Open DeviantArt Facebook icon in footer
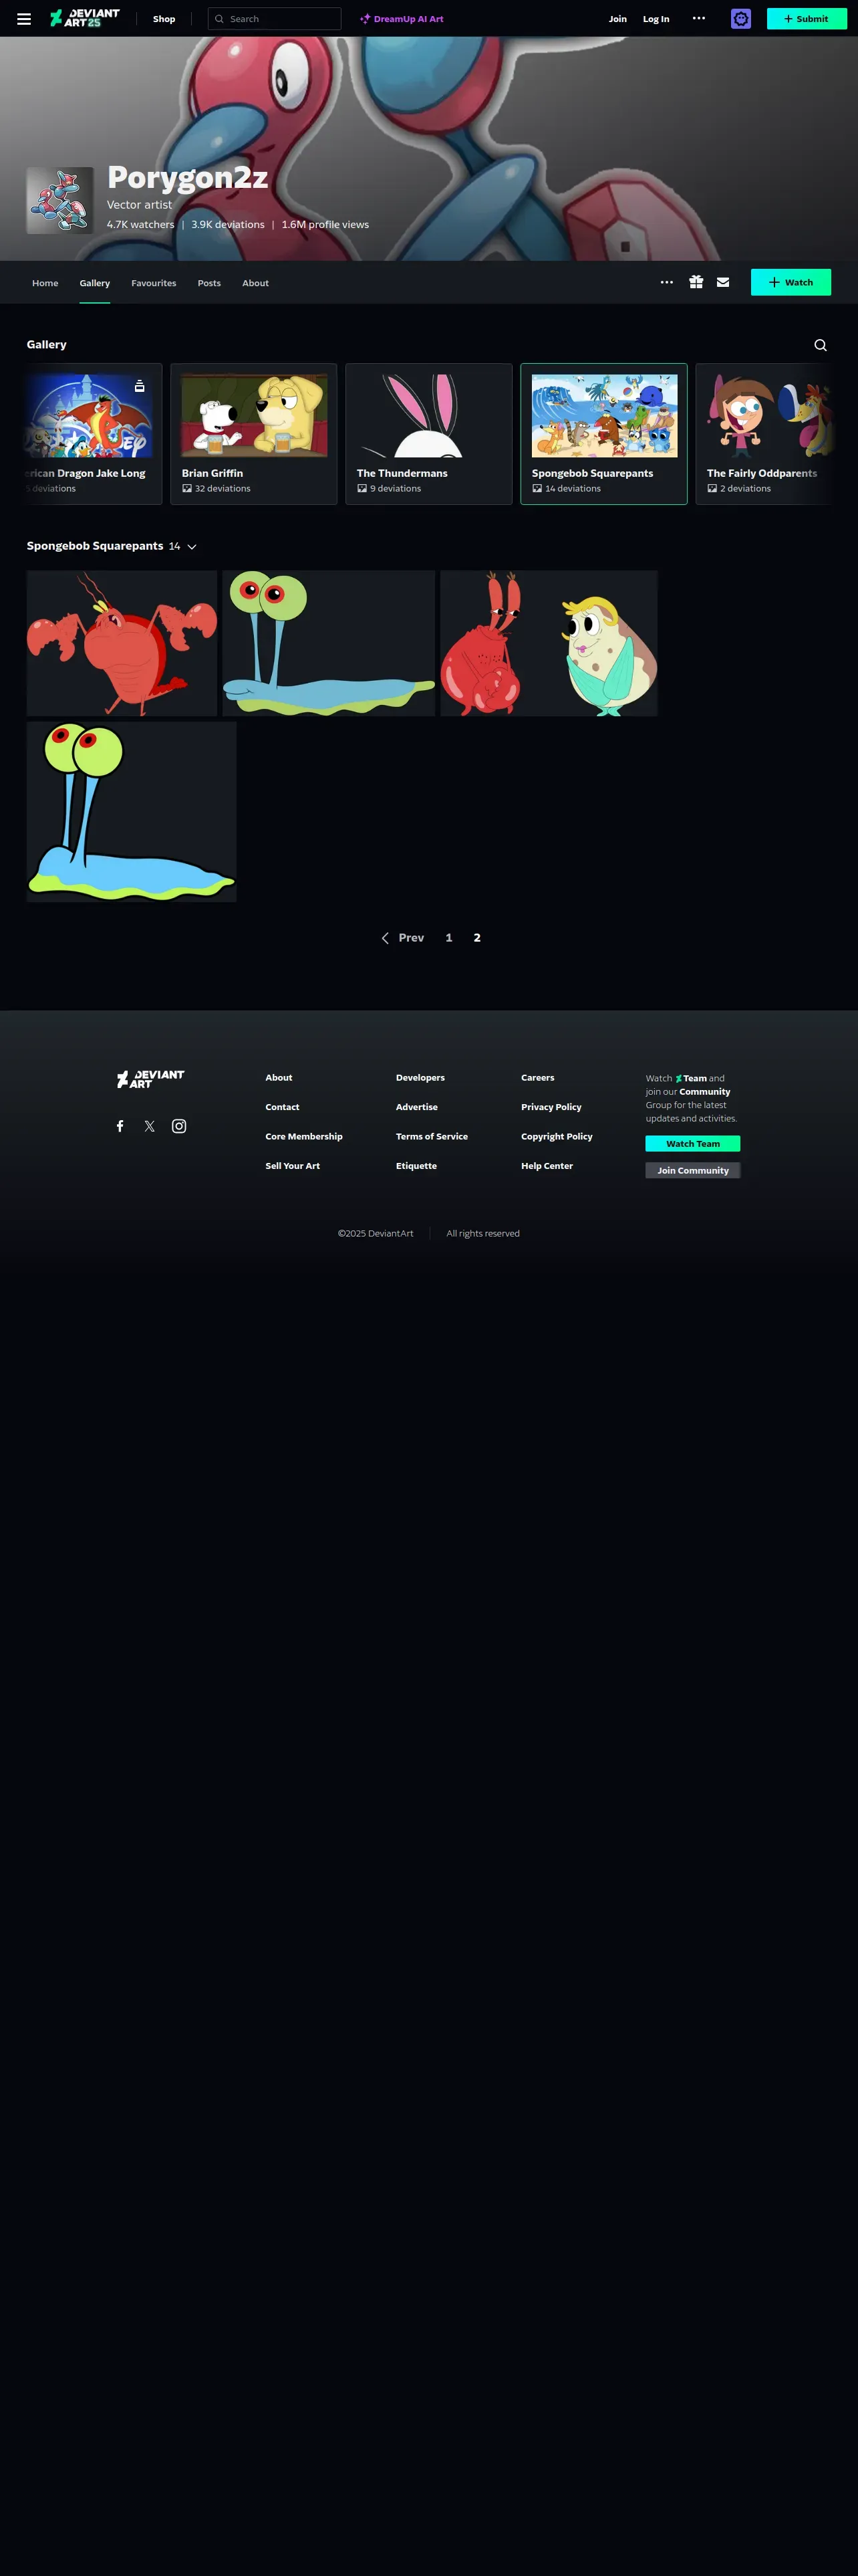Screen dimensions: 858x2576 tap(120, 1126)
